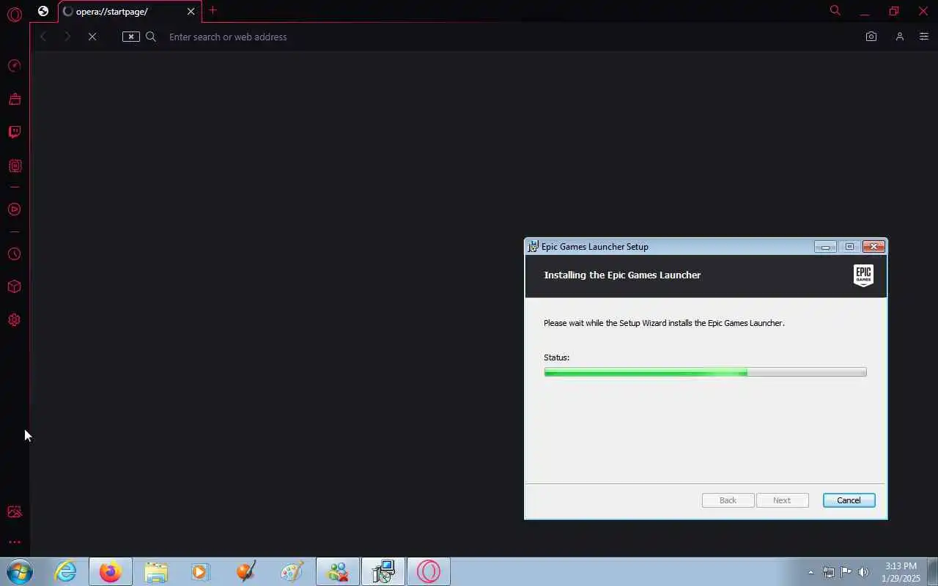Click the Opera GX logo menu icon
The height and width of the screenshot is (586, 938).
coord(14,14)
